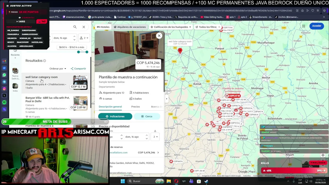Center map on my location
Image resolution: width=329 pixels, height=185 pixels.
pos(323,155)
